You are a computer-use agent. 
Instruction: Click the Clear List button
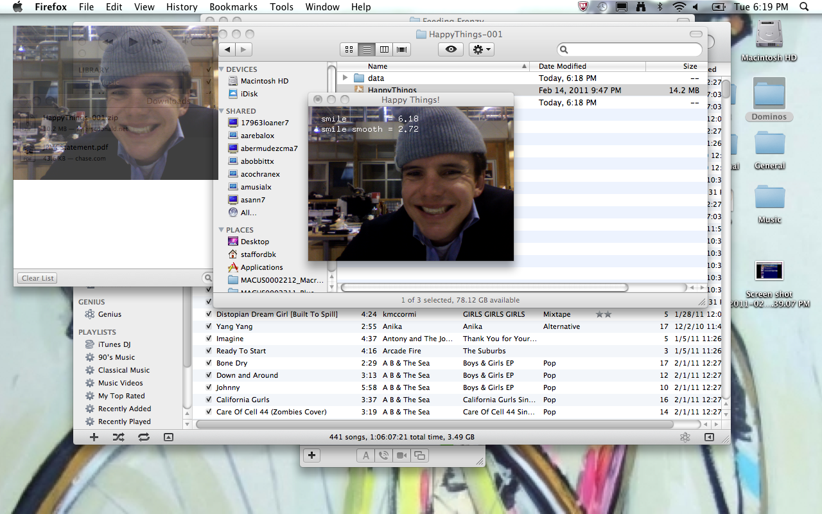[38, 278]
